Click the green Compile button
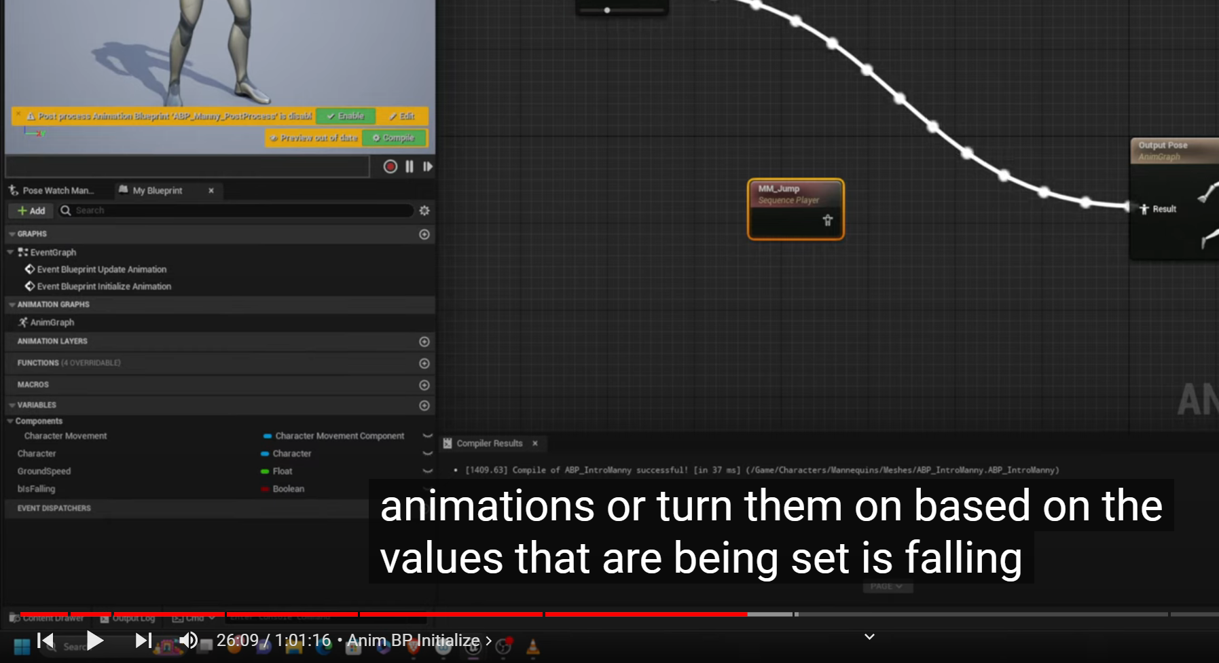The image size is (1219, 663). [394, 138]
